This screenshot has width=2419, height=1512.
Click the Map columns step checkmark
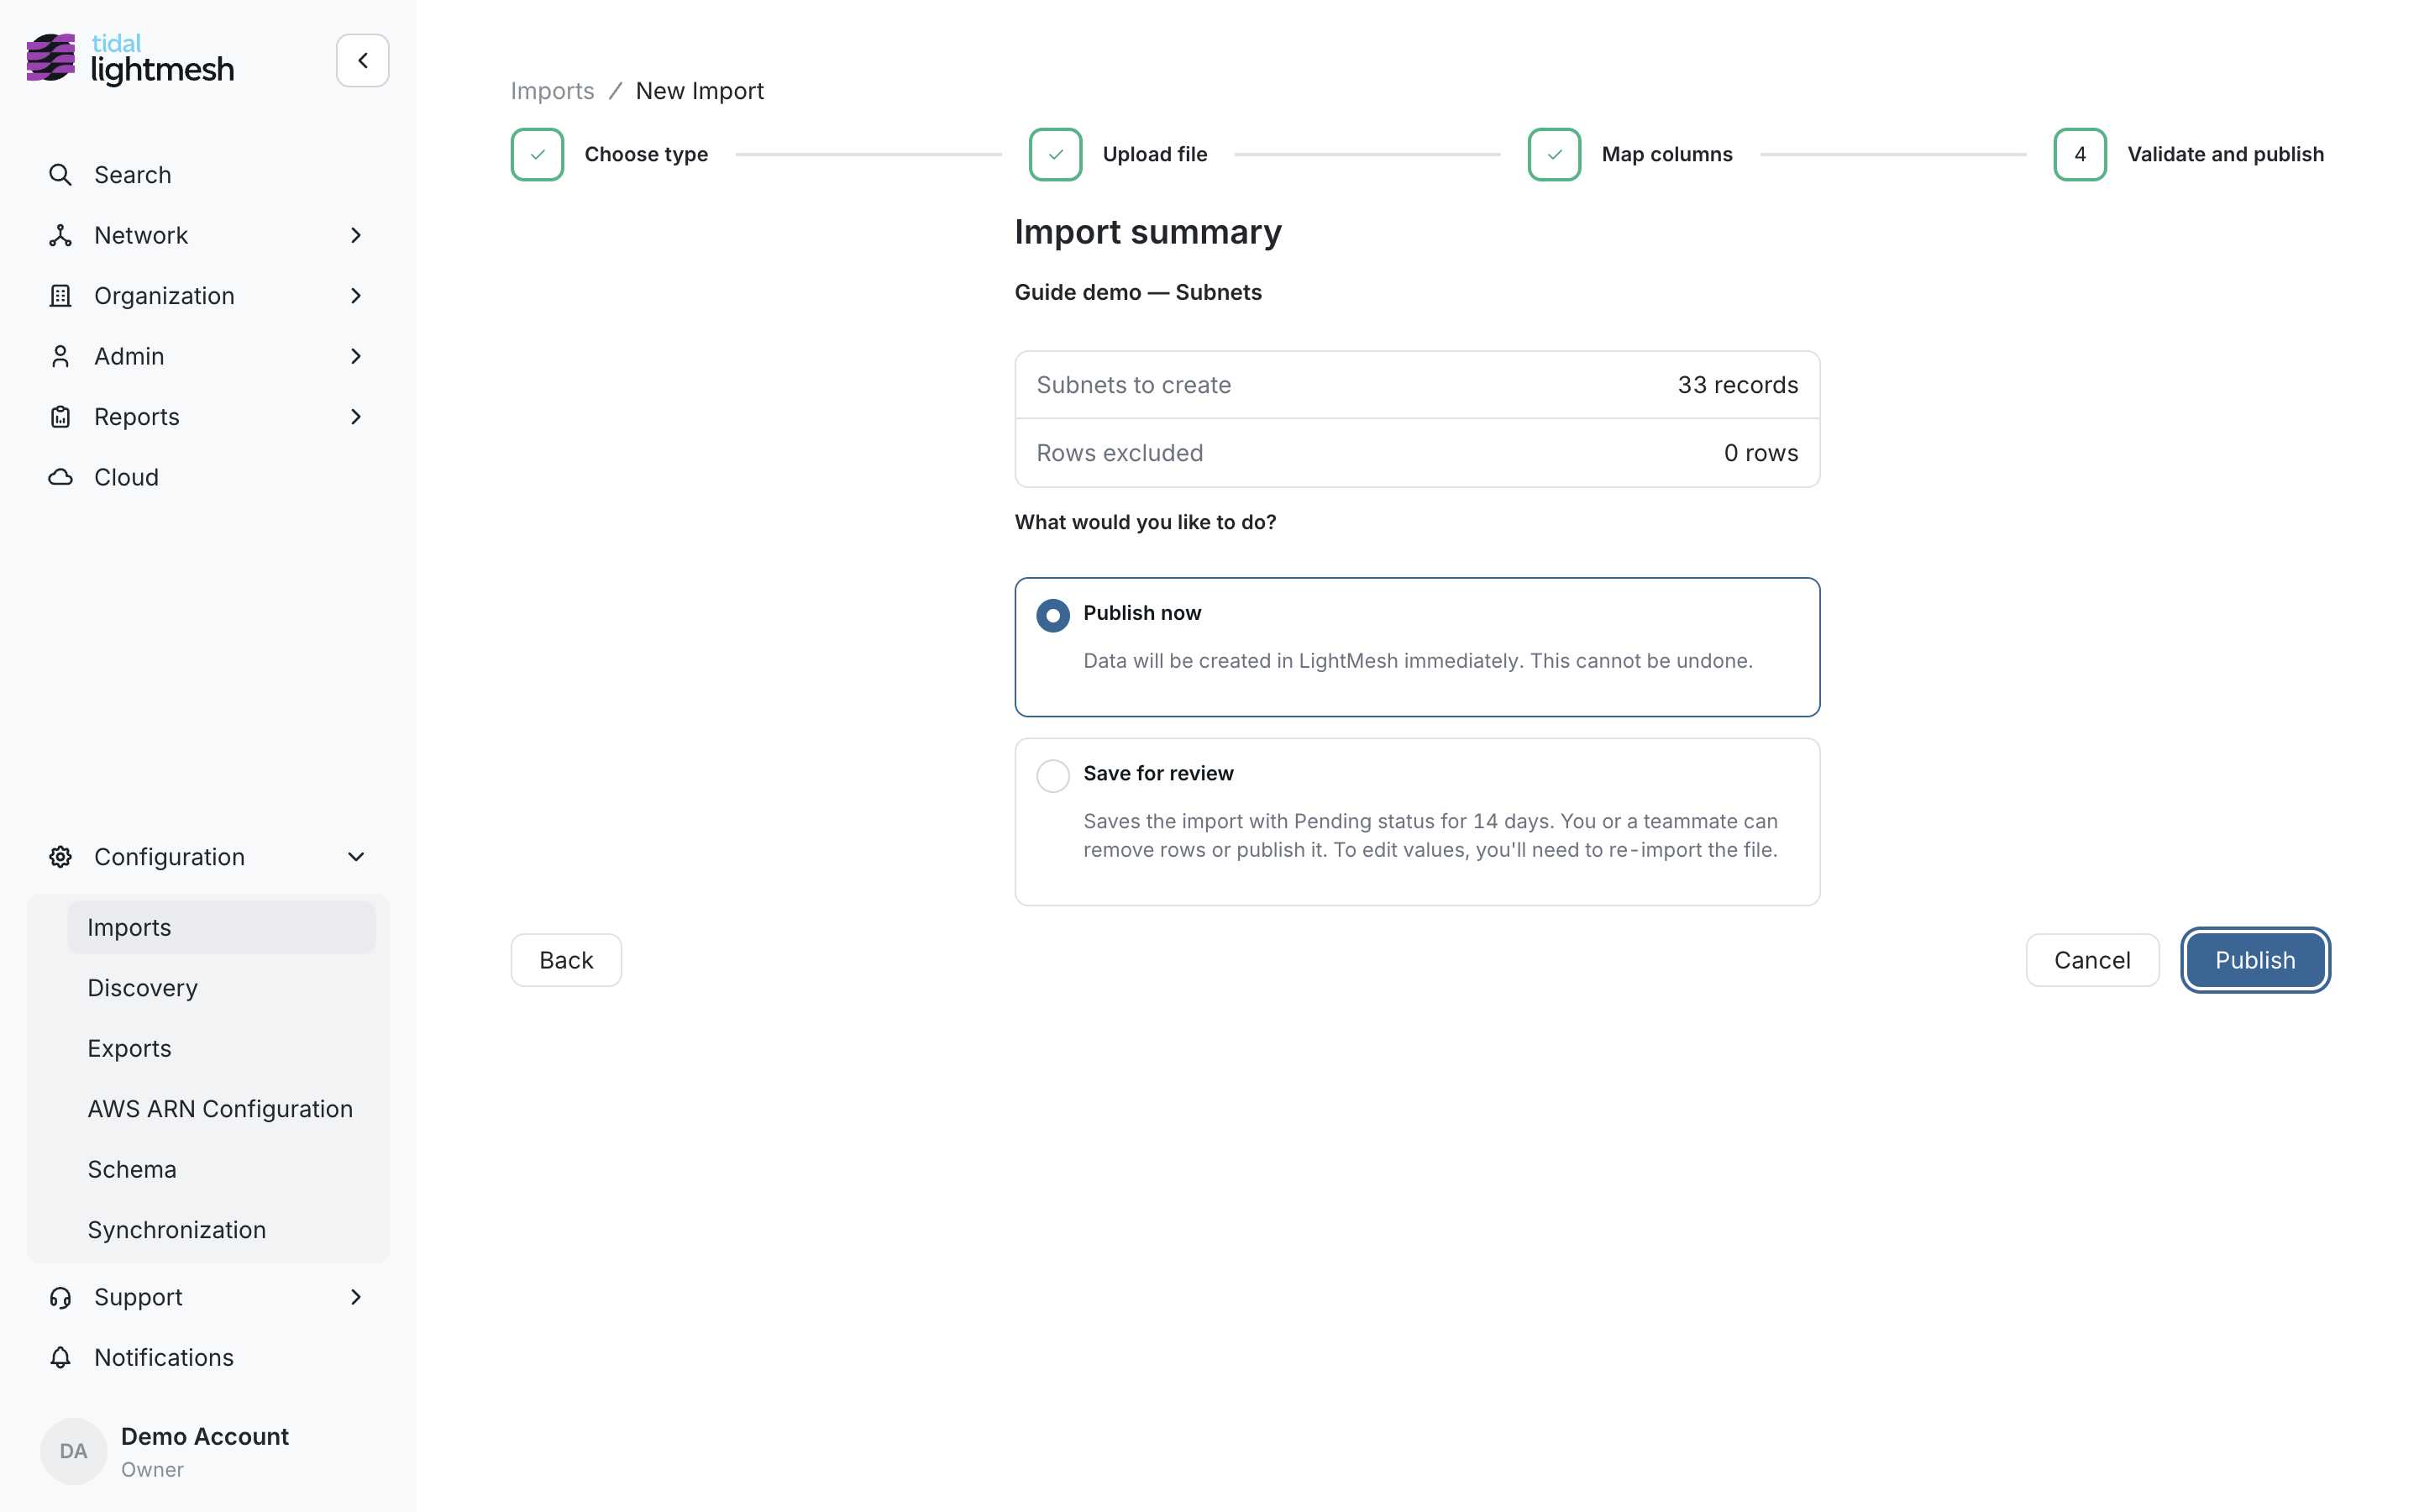[x=1553, y=154]
